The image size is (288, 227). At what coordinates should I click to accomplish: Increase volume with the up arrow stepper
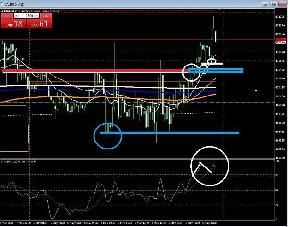pyautogui.click(x=37, y=16)
